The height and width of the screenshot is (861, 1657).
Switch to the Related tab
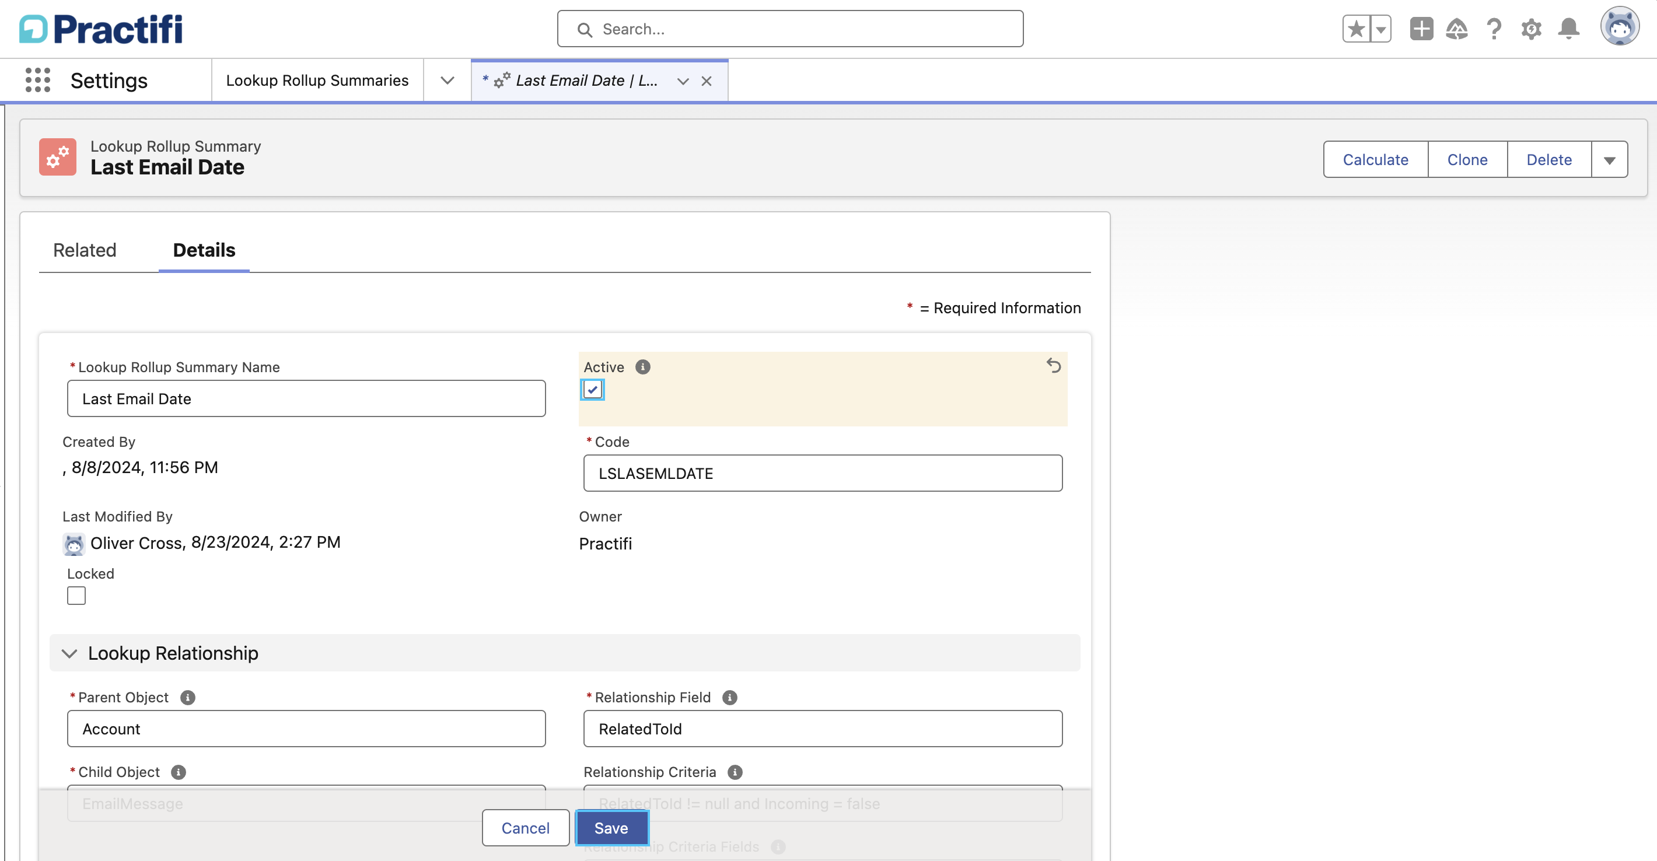tap(84, 250)
